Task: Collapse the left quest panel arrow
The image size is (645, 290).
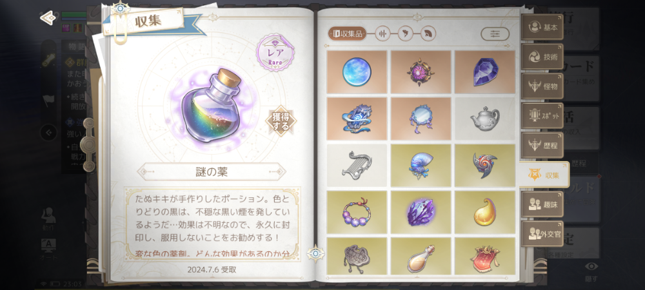Action: pos(48,132)
